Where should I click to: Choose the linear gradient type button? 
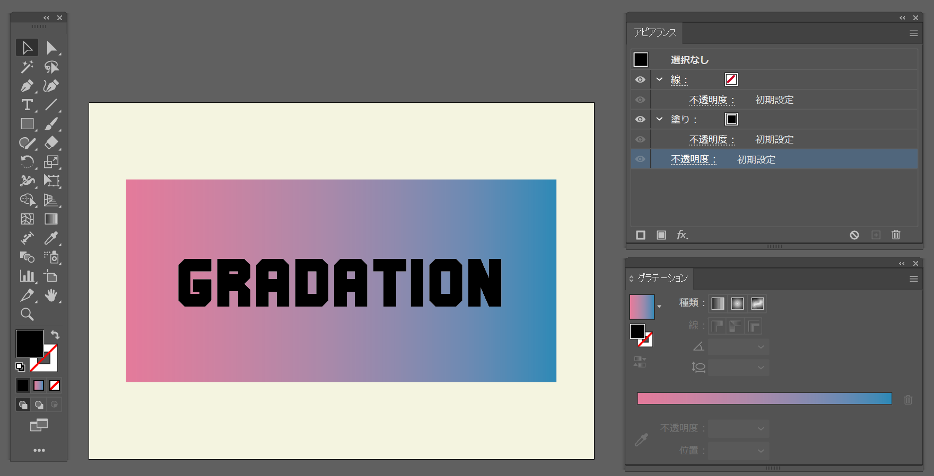pyautogui.click(x=717, y=303)
